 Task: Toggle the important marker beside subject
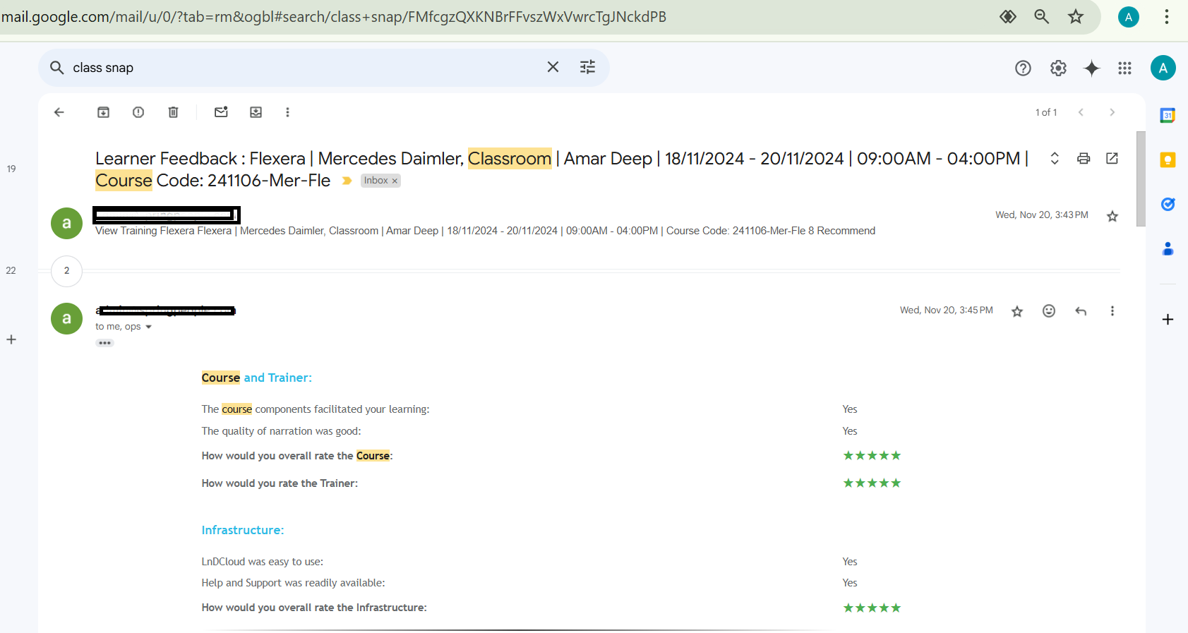(347, 181)
